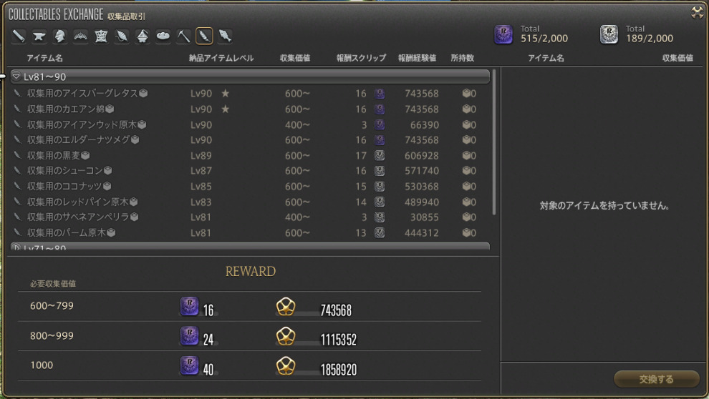Collapse the Lv81~90 category header

click(x=250, y=77)
